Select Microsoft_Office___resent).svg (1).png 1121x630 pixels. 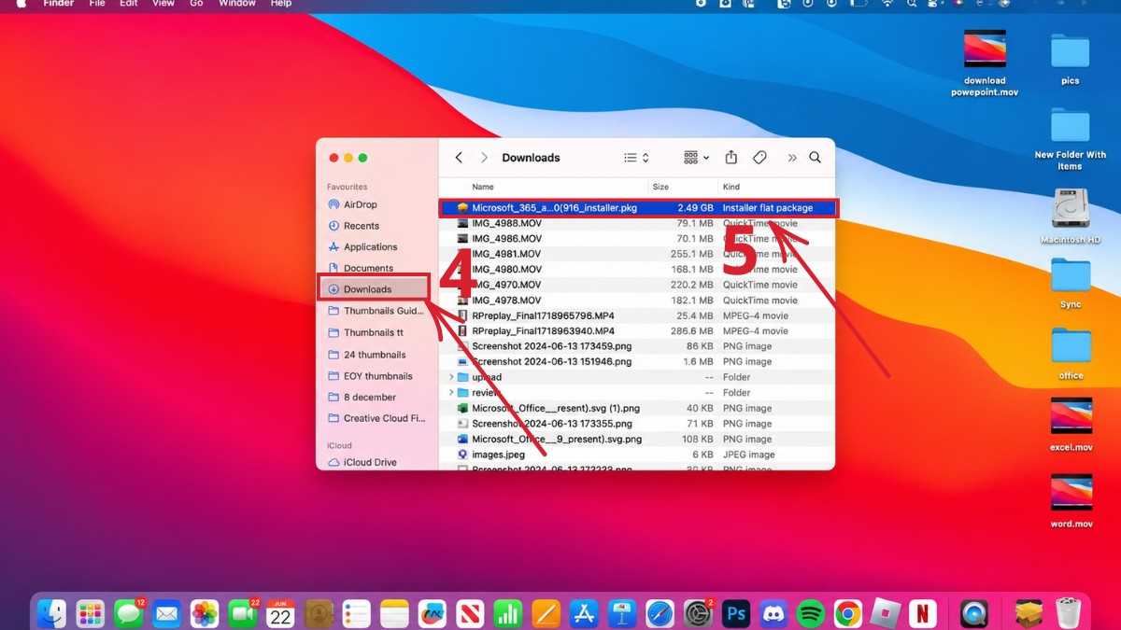[x=638, y=408]
